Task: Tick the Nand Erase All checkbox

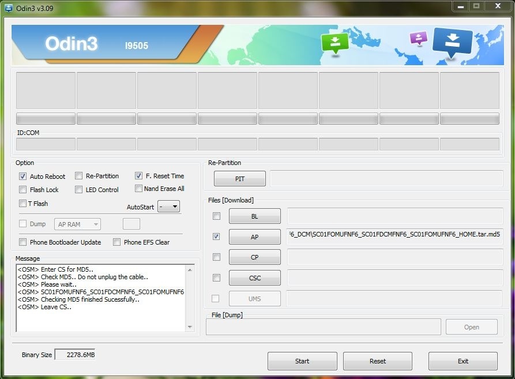Action: pos(138,189)
